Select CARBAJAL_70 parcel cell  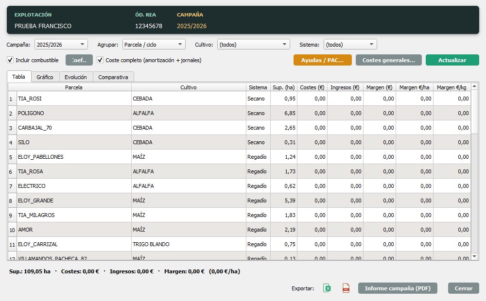pos(74,128)
